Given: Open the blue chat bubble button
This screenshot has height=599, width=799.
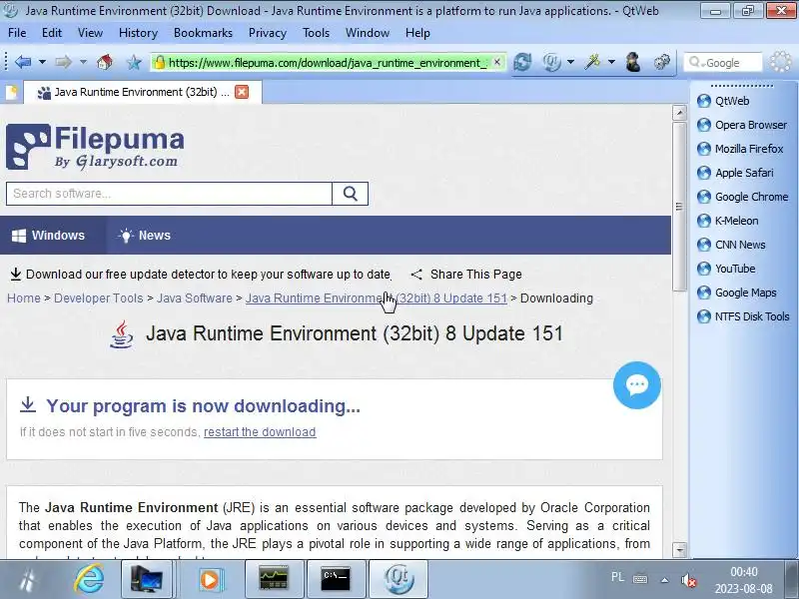Looking at the screenshot, I should 637,385.
